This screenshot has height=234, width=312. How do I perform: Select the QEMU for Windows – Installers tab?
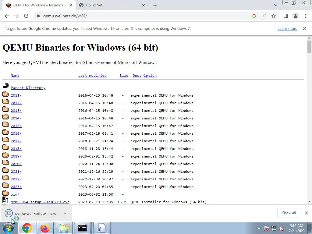[39, 5]
